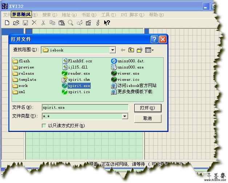Toggle open as read-only checkbox
This screenshot has width=228, height=183.
point(44,126)
